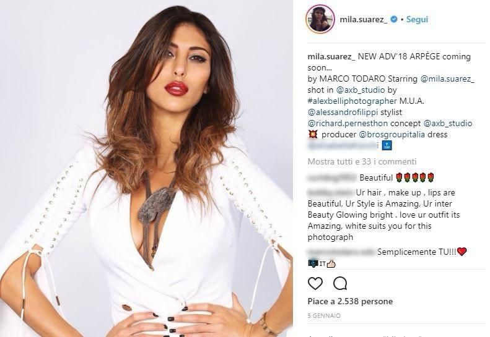Open the @alessandrofilippi profile link

(343, 112)
